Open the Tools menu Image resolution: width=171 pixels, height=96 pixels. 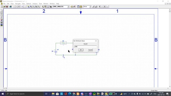tap(40, 4)
